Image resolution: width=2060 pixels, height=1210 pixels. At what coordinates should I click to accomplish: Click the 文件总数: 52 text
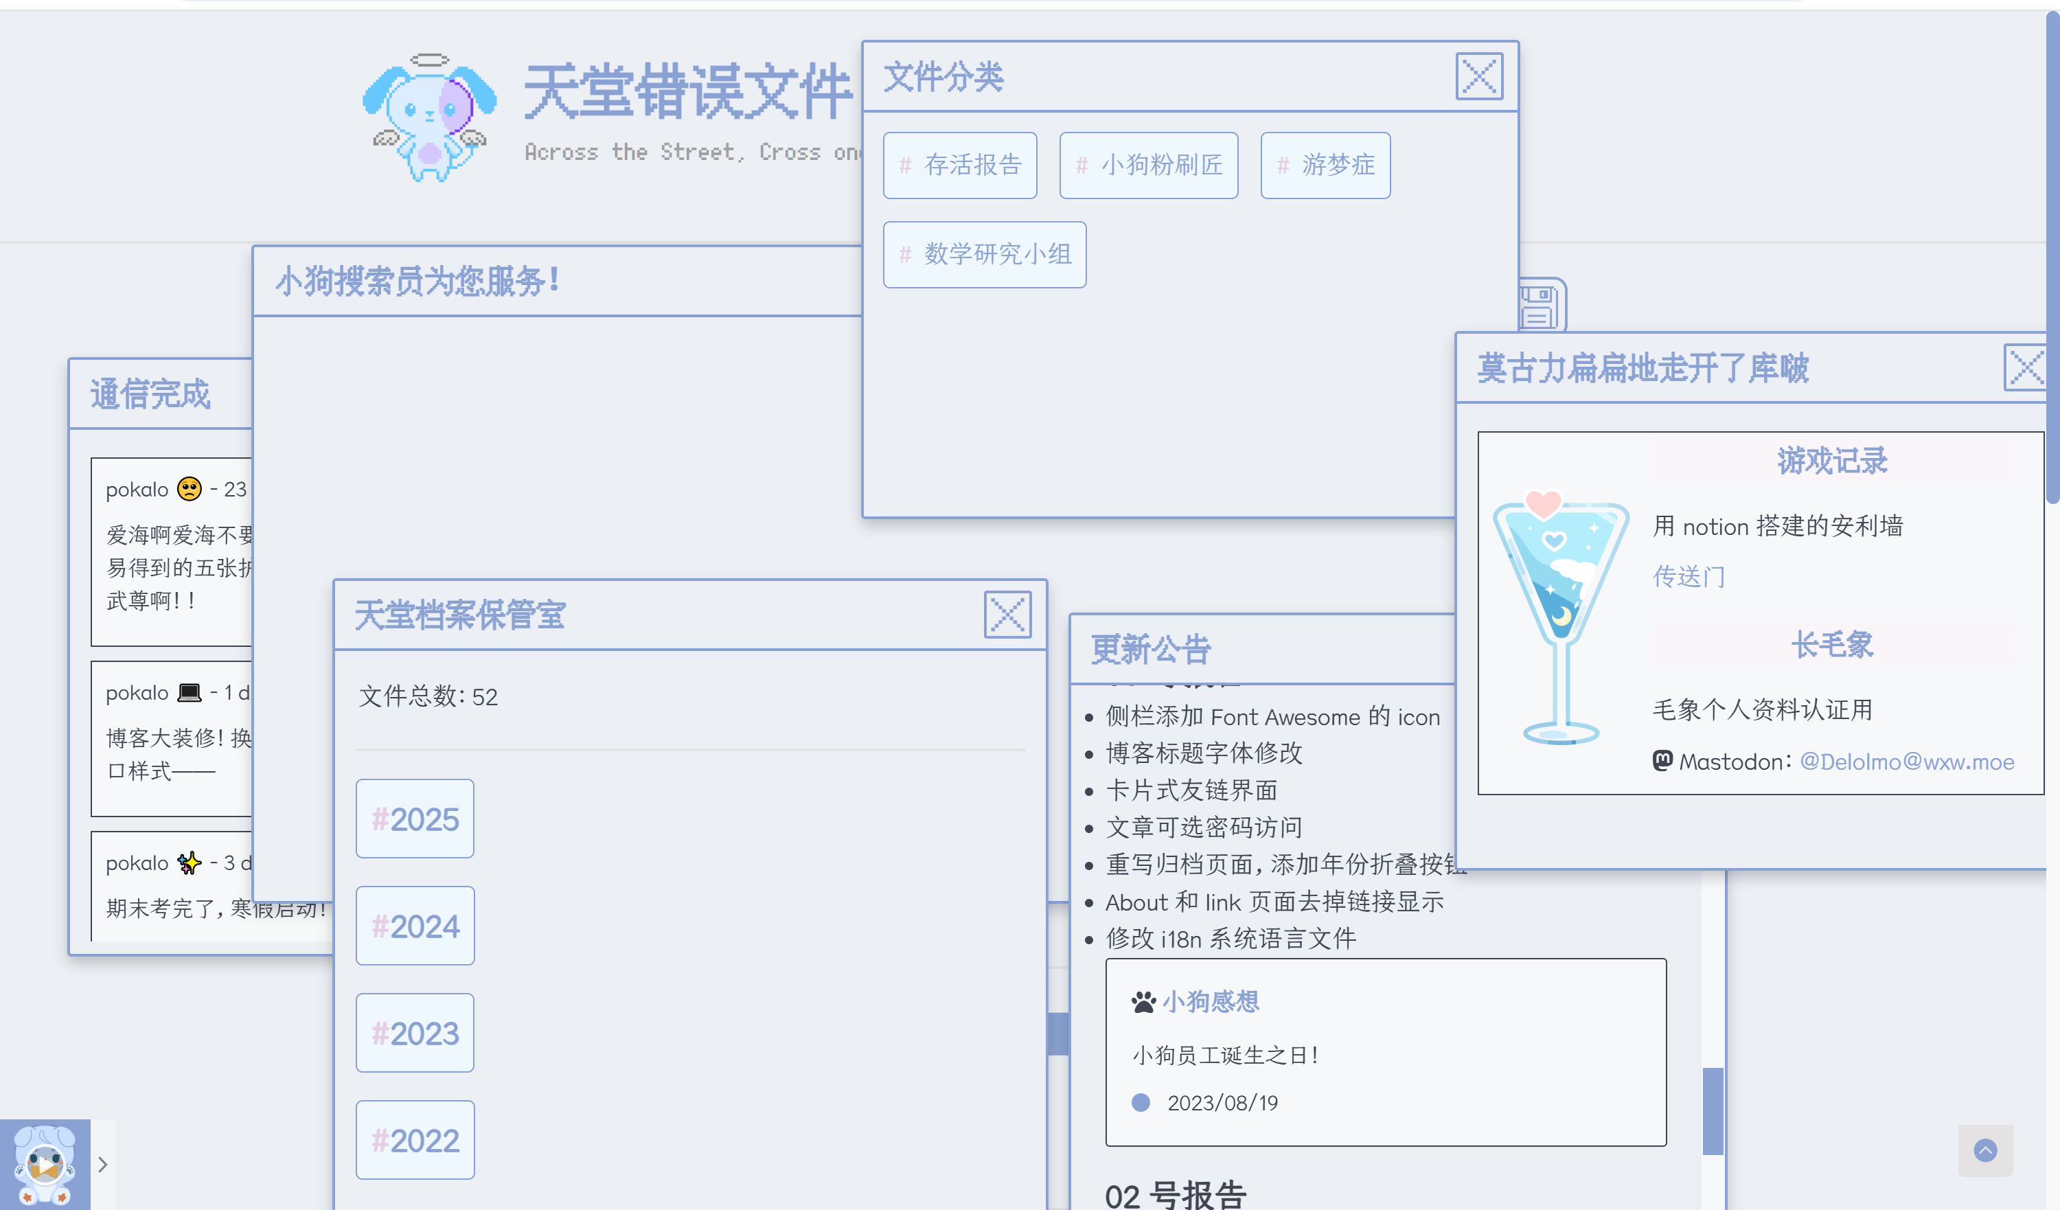click(428, 696)
